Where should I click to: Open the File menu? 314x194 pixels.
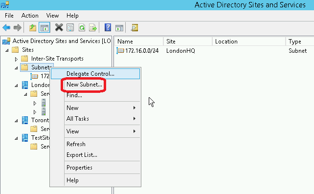9,16
